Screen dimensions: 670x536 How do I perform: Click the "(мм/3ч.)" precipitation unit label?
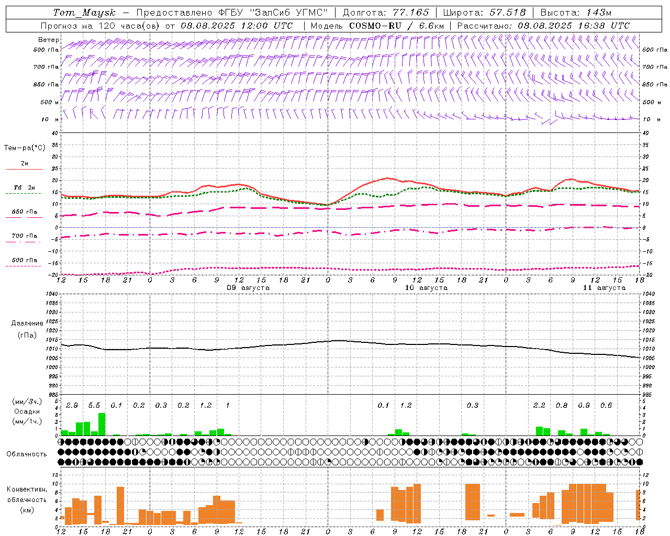click(28, 401)
